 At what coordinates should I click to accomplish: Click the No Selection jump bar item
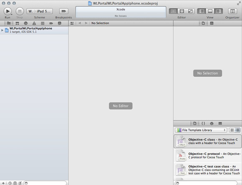pos(100,23)
